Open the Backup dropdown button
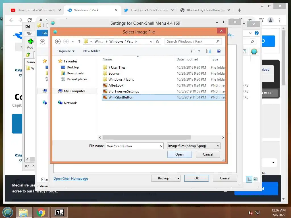291x218 pixels. (x=178, y=178)
